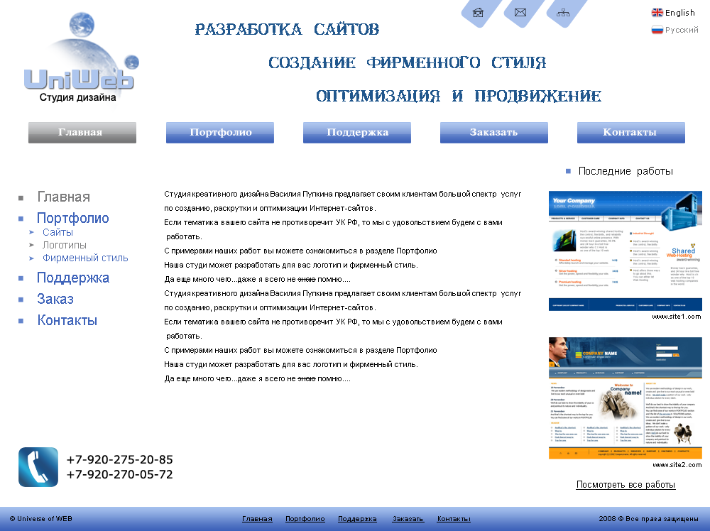710x531 pixels.
Task: Select Контакты in the left sidebar
Action: [x=67, y=320]
